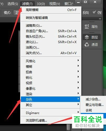The image size is (106, 131).
Task: Open the 模式 dropdown
Action: coord(16,13)
